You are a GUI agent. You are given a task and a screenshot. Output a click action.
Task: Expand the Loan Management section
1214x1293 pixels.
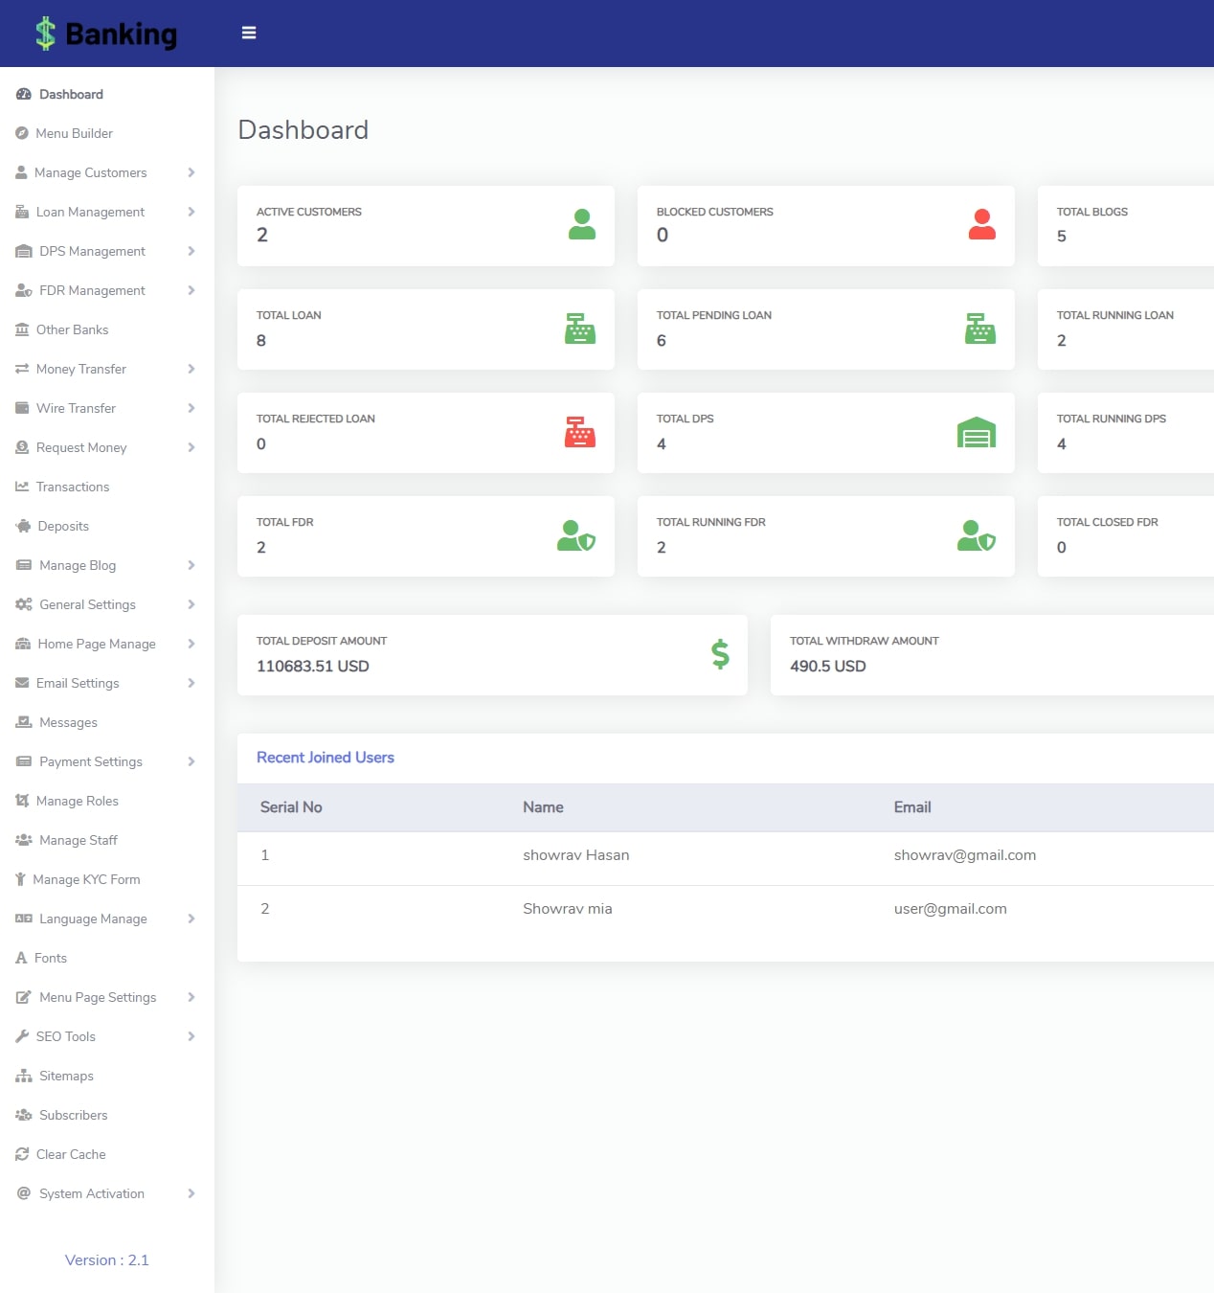[90, 212]
